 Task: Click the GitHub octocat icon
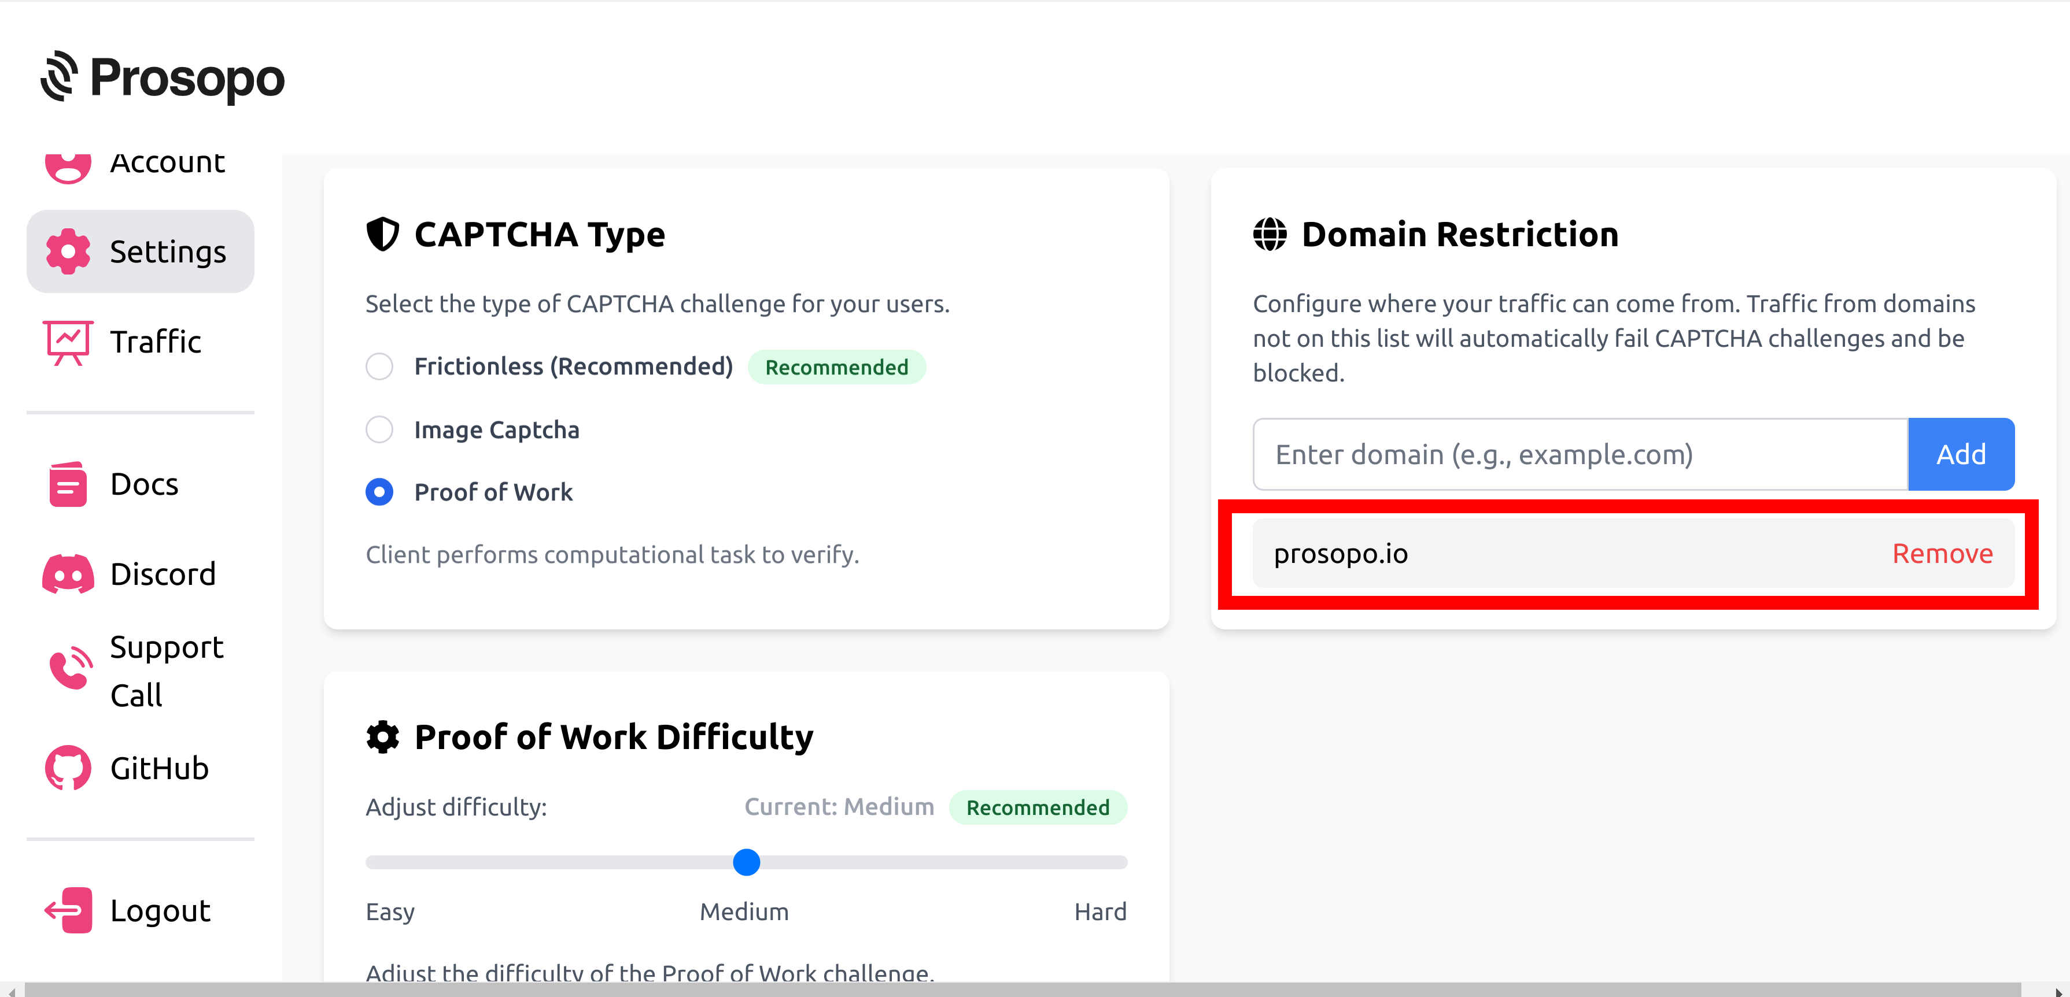[x=68, y=768]
